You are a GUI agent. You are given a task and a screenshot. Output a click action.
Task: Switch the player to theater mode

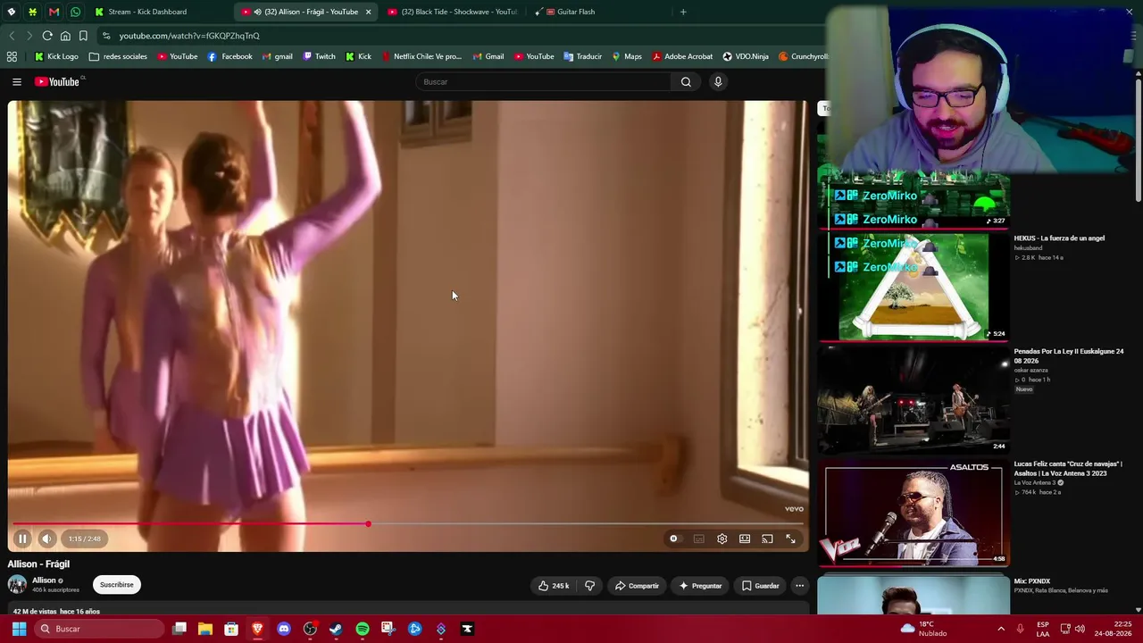tap(745, 539)
